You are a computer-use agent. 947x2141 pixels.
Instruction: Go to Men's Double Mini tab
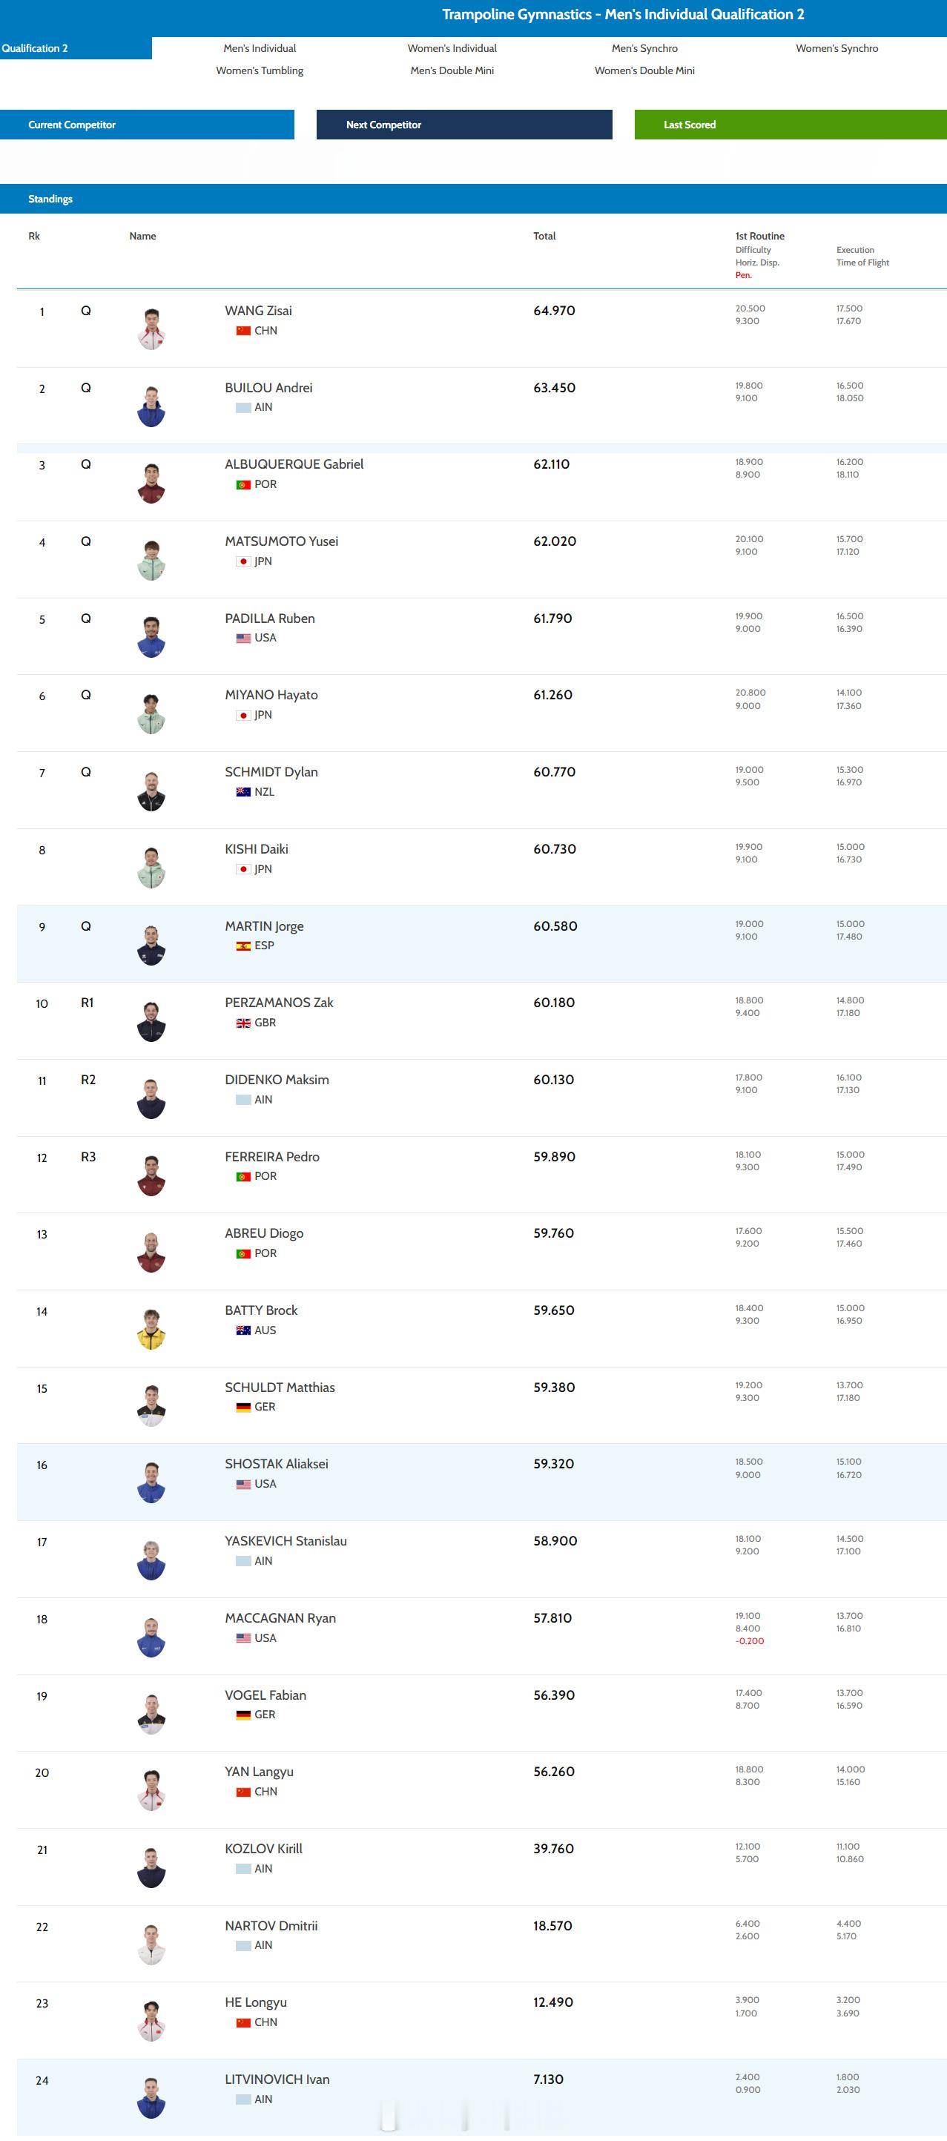452,70
